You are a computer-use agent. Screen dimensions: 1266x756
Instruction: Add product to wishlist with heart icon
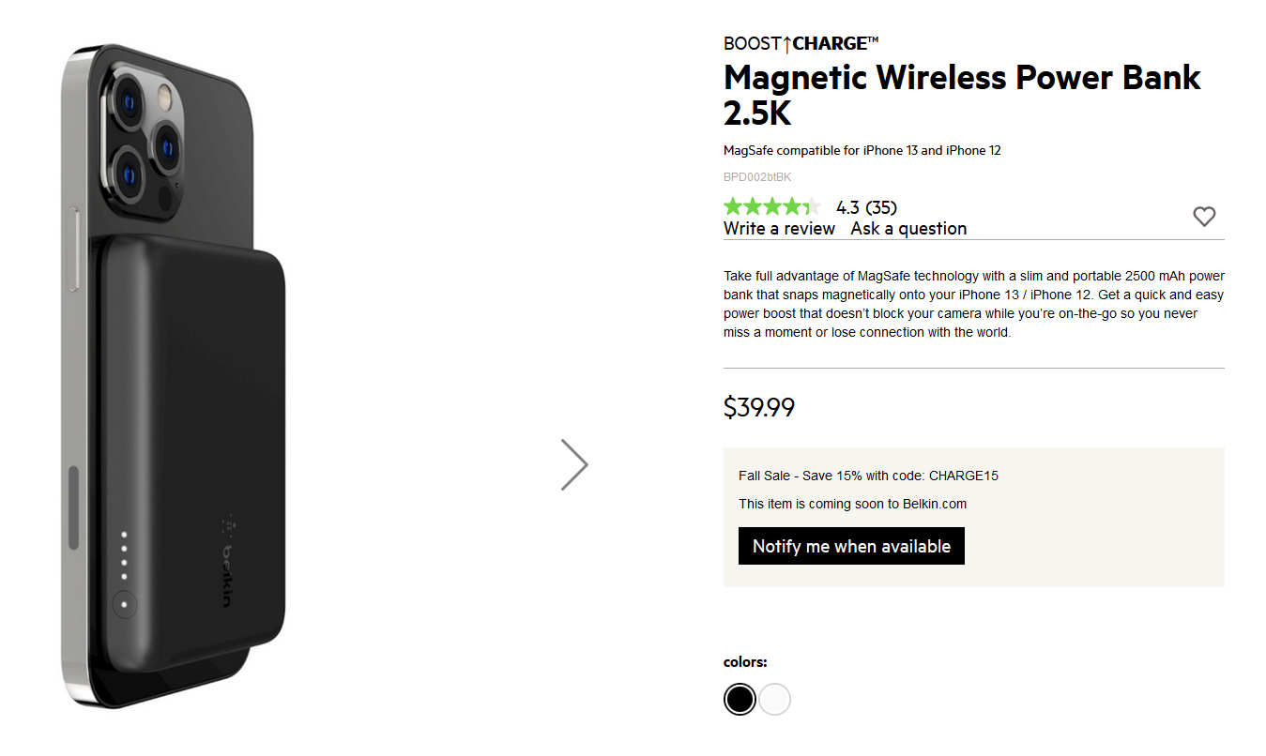pos(1204,217)
